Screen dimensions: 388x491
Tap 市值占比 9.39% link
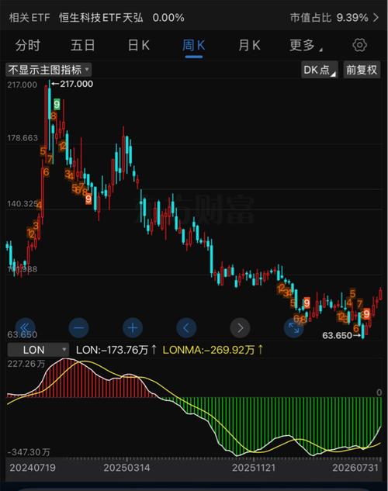point(329,18)
